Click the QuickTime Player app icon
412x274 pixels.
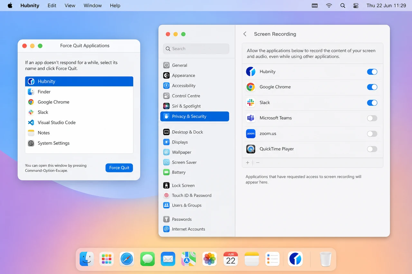click(251, 149)
